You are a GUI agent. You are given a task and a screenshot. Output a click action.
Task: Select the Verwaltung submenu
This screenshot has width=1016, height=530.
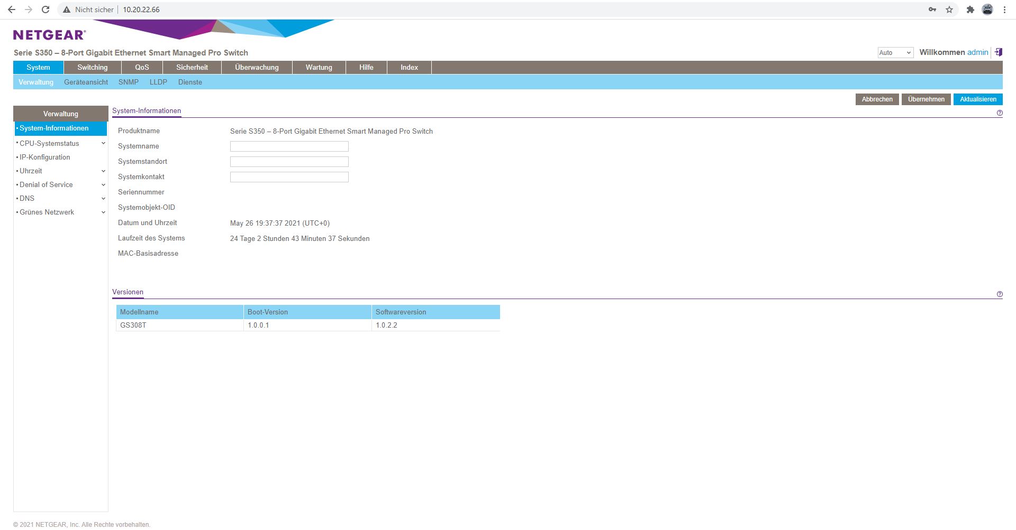click(x=36, y=82)
